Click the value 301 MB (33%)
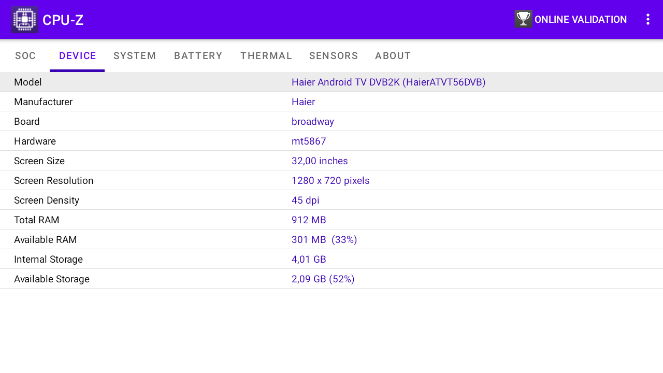 tap(324, 239)
